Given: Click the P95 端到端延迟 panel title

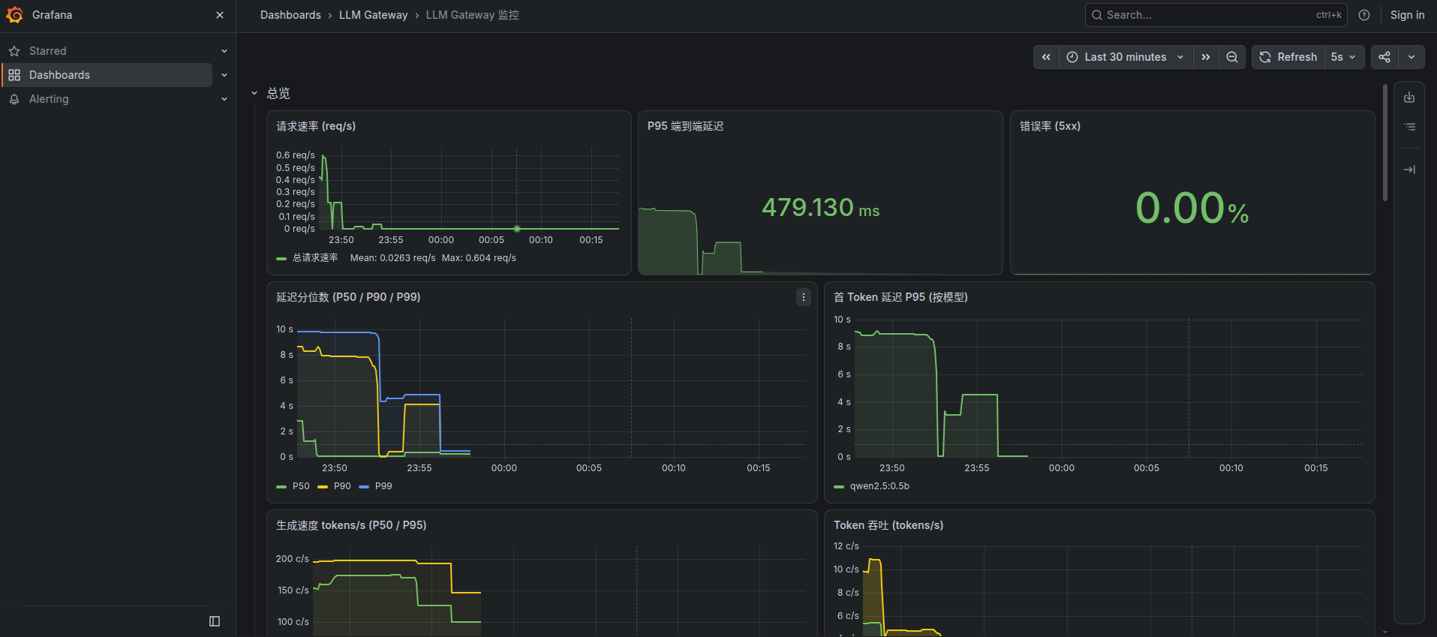Looking at the screenshot, I should [686, 126].
